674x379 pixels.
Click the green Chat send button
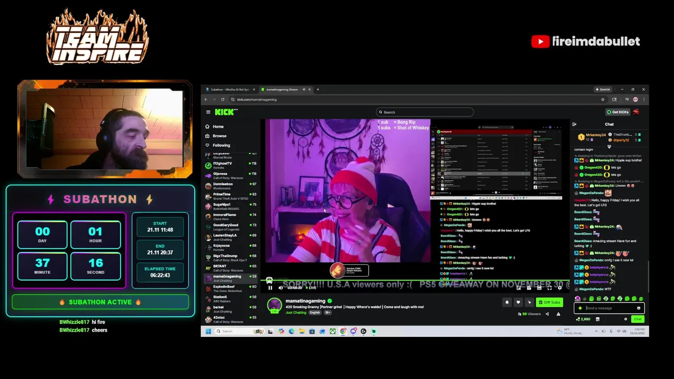point(638,319)
